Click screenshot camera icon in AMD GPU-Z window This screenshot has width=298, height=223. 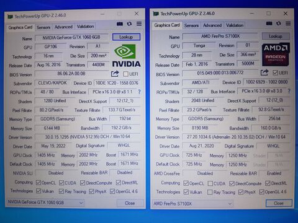point(269,24)
